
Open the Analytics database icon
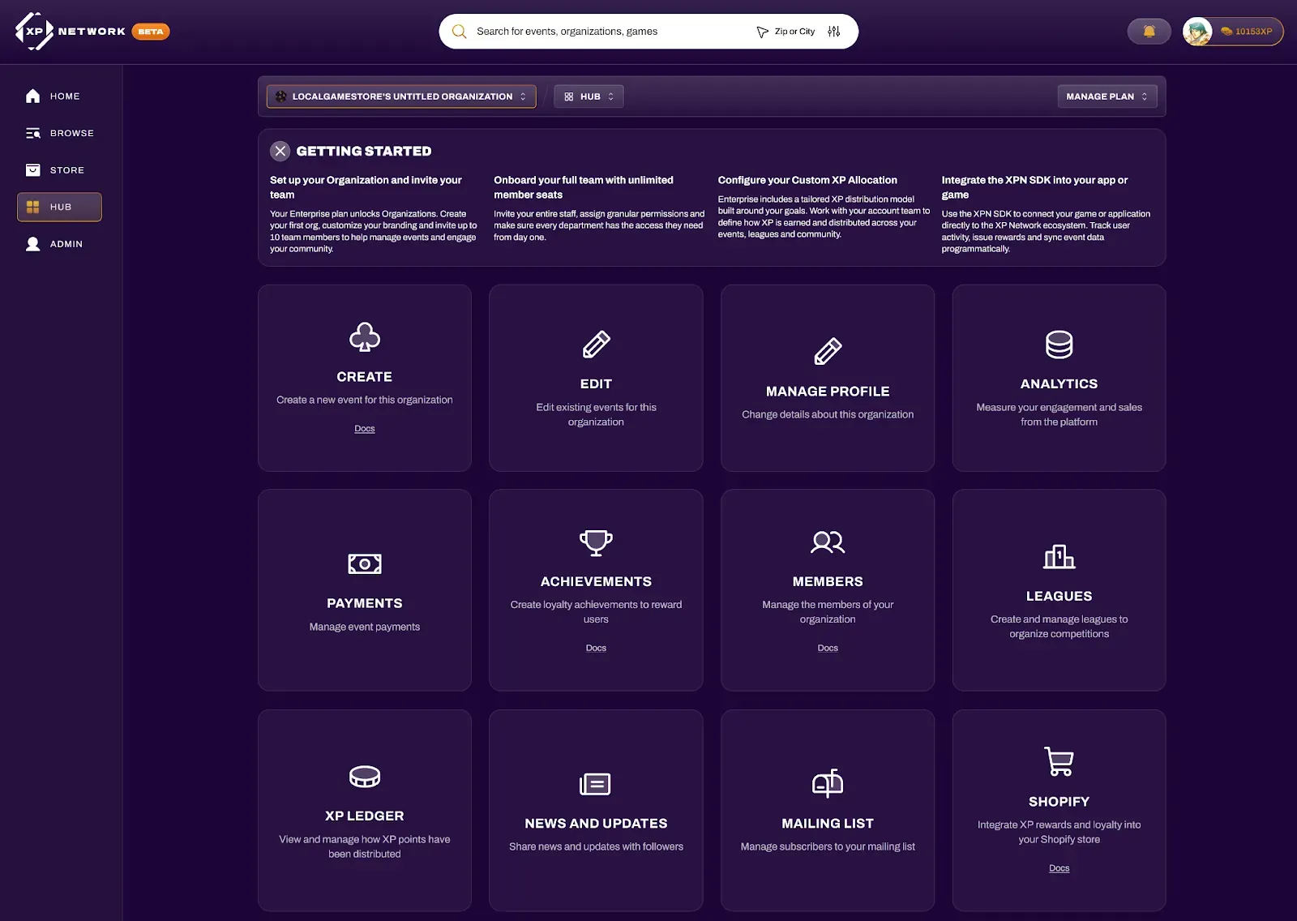[x=1059, y=345]
